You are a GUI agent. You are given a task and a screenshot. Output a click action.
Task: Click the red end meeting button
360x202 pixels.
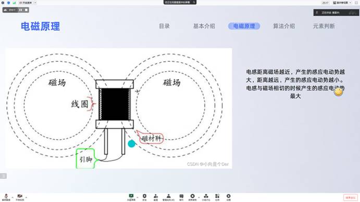tap(351, 197)
